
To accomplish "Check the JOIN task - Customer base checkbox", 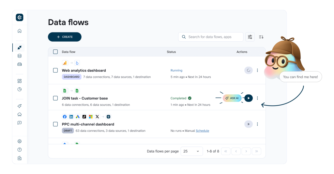I will [55, 98].
